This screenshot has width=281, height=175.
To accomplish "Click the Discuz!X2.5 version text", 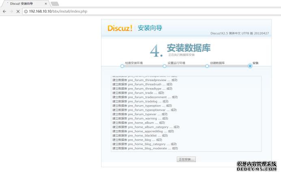I will coord(240,33).
